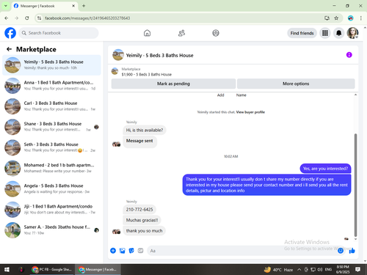
Task: Go back in browser history
Action: point(7,18)
